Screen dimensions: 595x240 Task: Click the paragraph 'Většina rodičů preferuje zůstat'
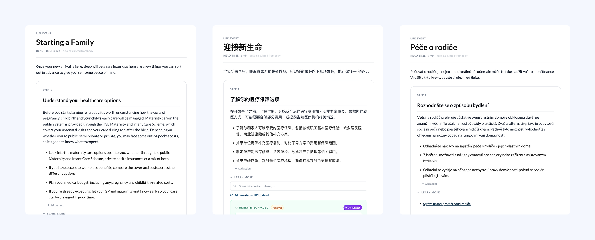(x=485, y=126)
